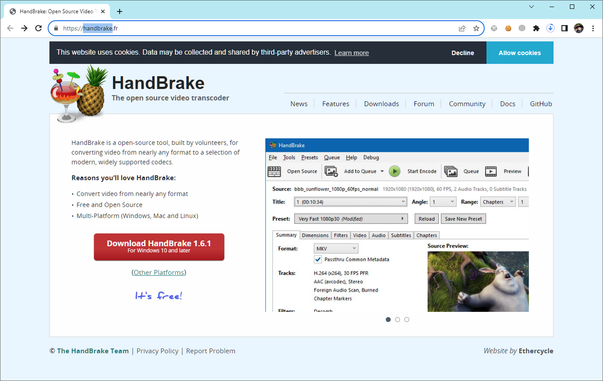Open the File menu in screenshot
This screenshot has height=381, width=603.
point(272,157)
